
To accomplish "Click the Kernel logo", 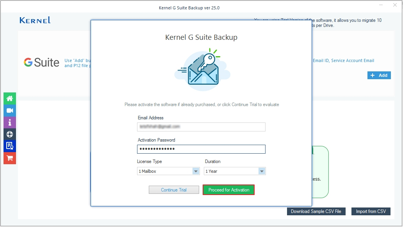I will [x=35, y=20].
